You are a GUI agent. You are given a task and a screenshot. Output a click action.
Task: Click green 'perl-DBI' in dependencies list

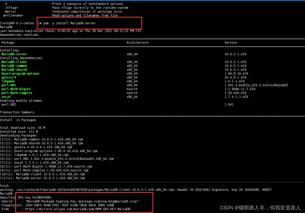(x=9, y=85)
